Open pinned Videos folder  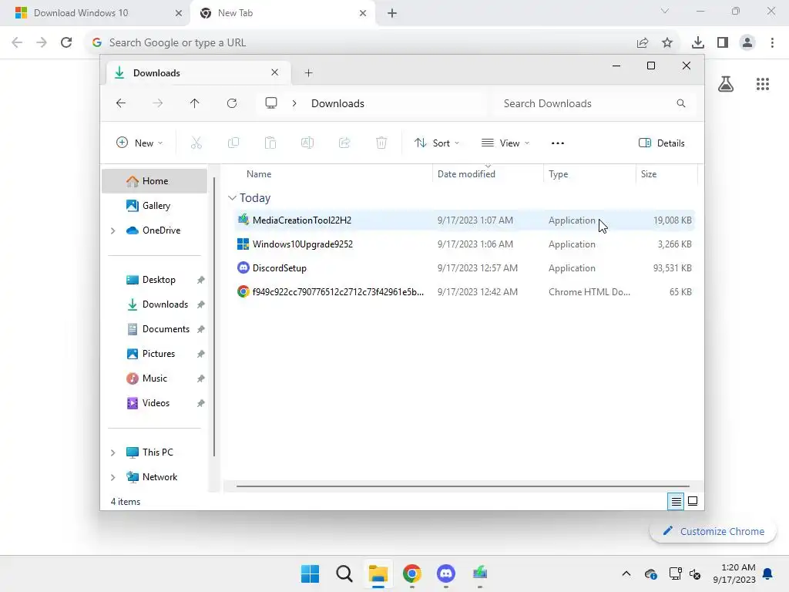tap(154, 403)
